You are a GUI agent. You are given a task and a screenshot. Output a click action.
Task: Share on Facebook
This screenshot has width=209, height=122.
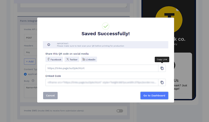(54, 59)
